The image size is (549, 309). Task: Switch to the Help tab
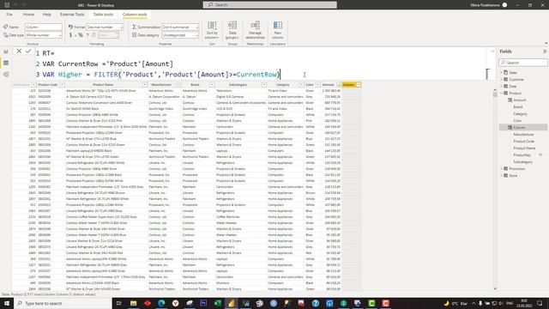pyautogui.click(x=46, y=15)
